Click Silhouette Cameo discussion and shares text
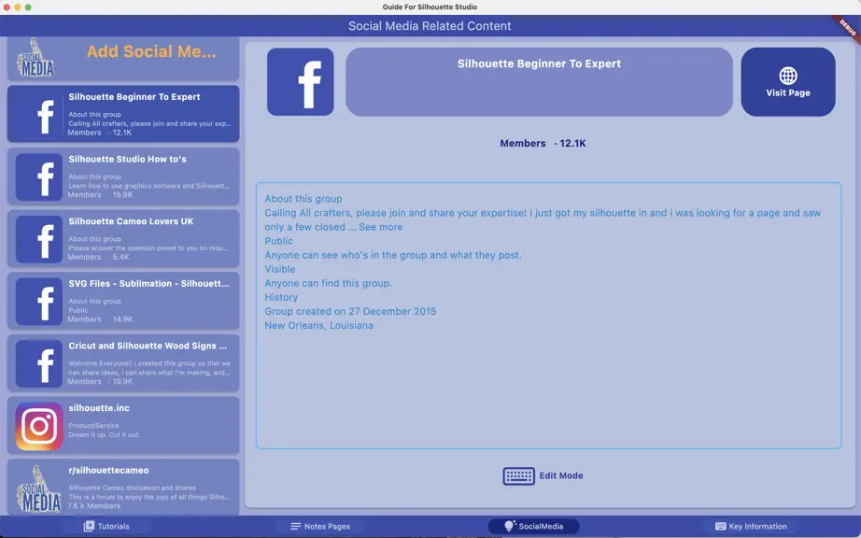This screenshot has height=538, width=861. pos(132,488)
